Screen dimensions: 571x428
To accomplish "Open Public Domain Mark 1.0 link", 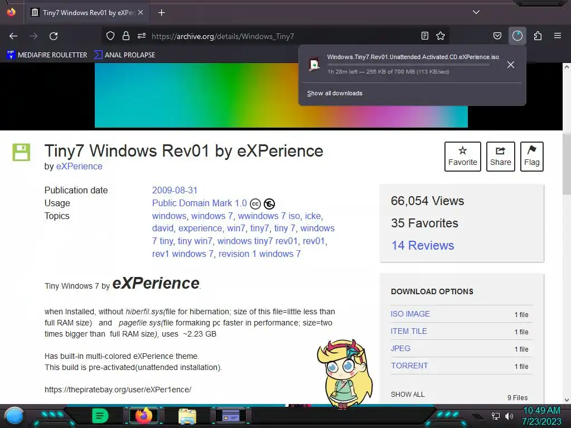I will 199,203.
